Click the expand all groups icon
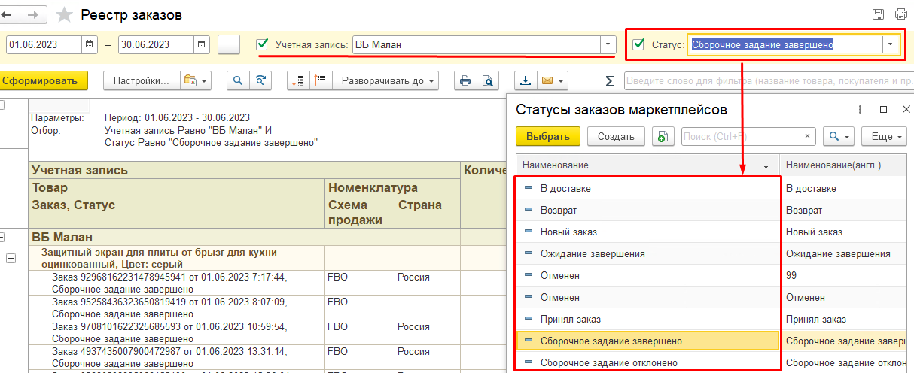The image size is (914, 373). click(319, 80)
